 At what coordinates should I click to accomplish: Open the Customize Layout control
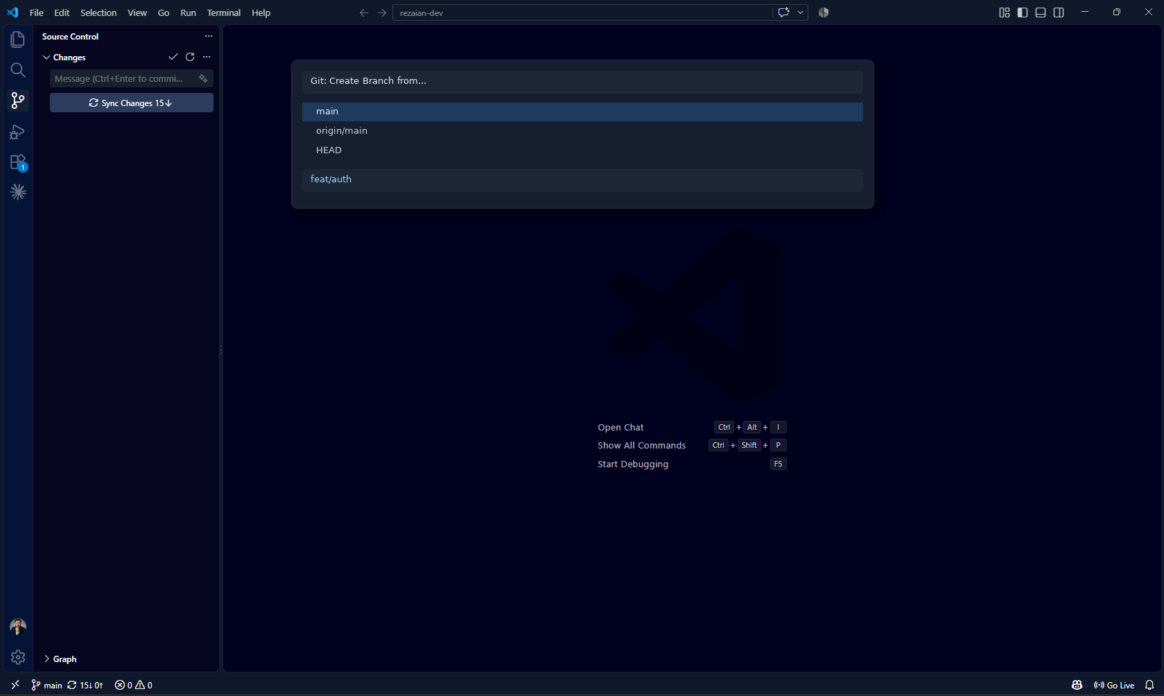(1005, 12)
